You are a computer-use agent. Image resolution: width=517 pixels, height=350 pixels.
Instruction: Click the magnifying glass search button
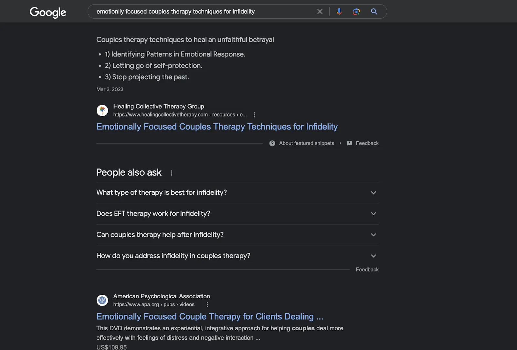[374, 12]
